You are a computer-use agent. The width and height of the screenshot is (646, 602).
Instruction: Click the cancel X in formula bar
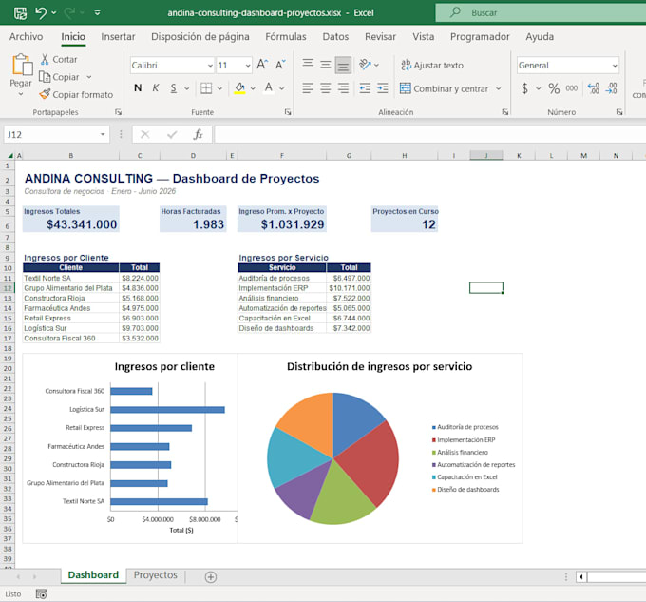(145, 134)
